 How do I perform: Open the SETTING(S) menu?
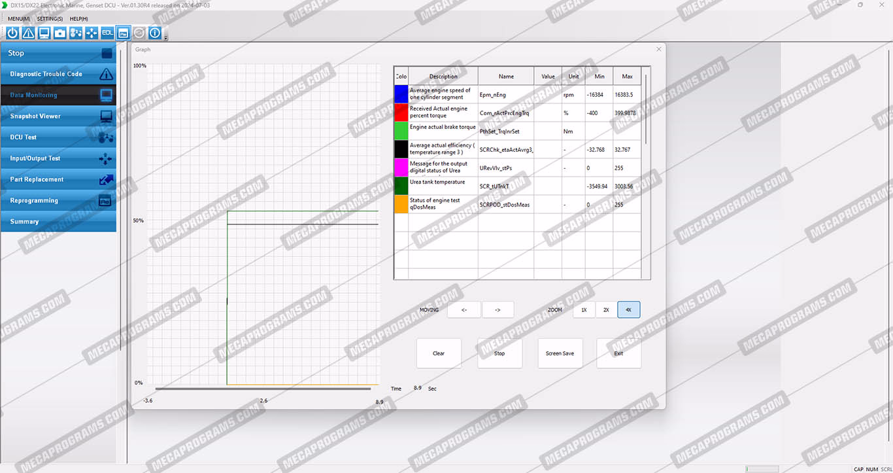[x=50, y=19]
